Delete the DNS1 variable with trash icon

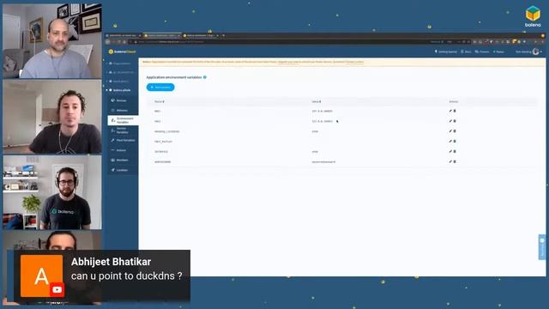coord(455,111)
